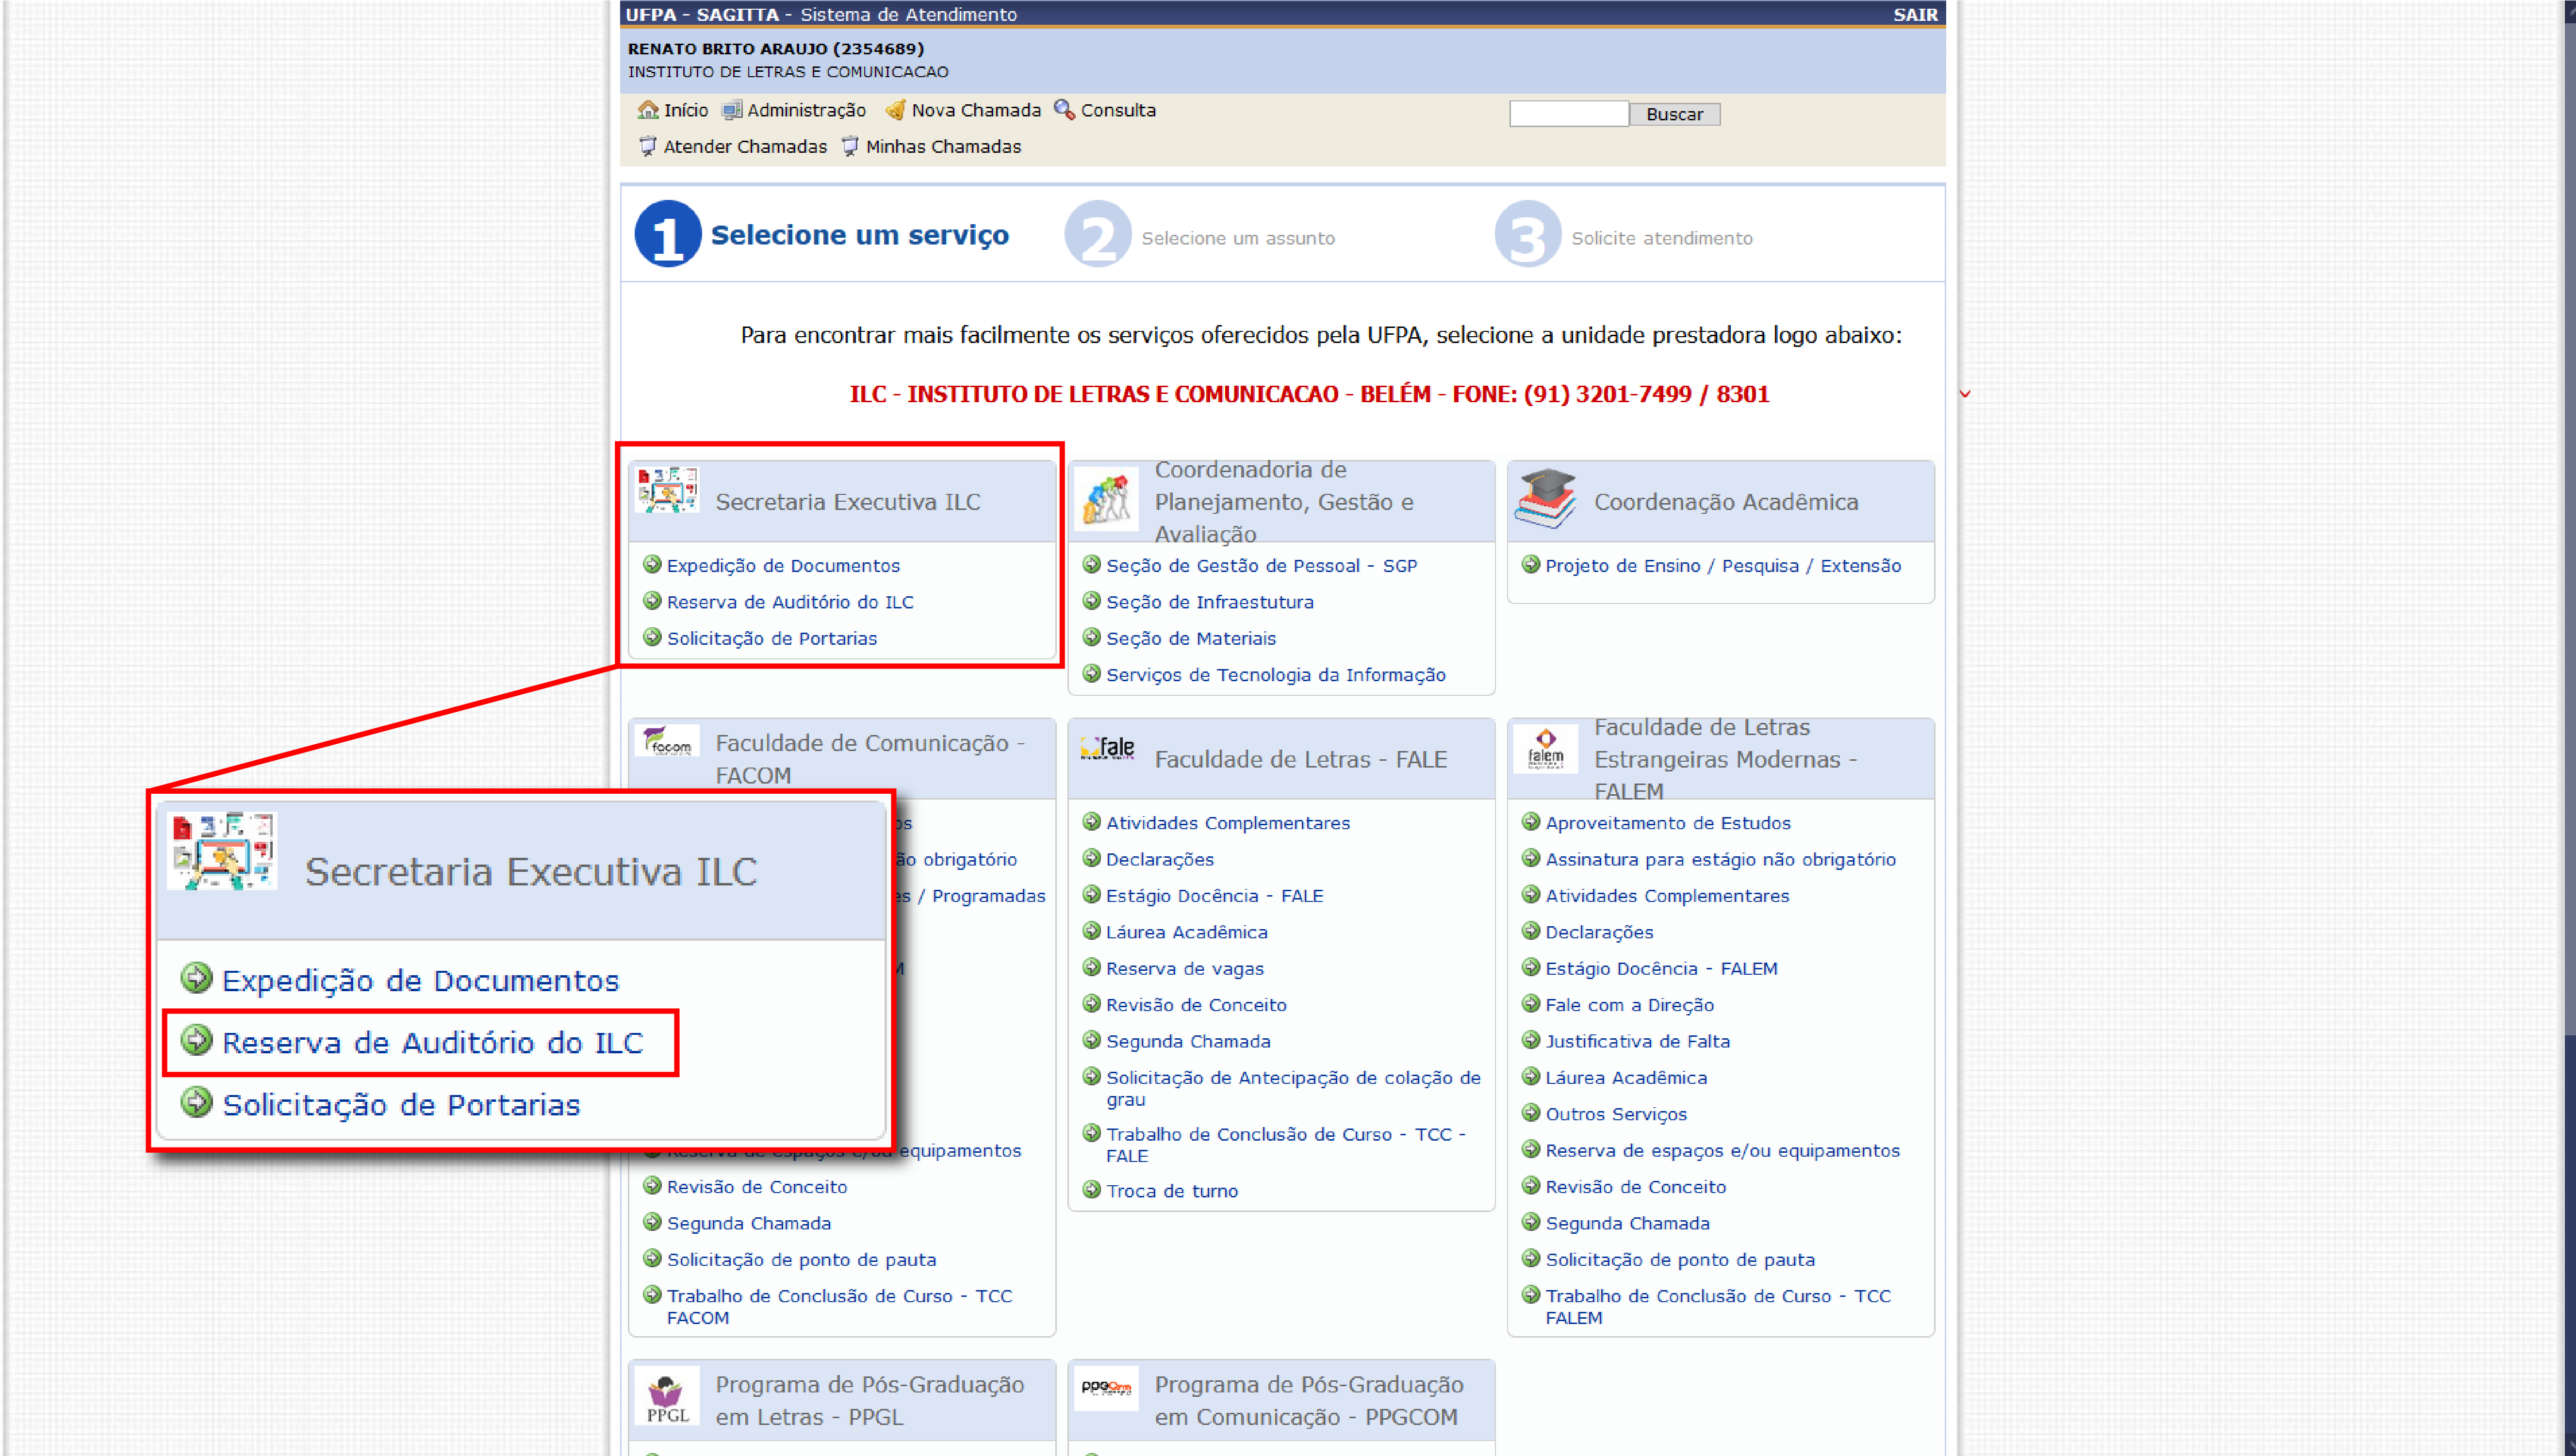Viewport: 2576px width, 1456px height.
Task: Open Solicitação de ponto de pauta in FALEM
Action: 1680,1260
